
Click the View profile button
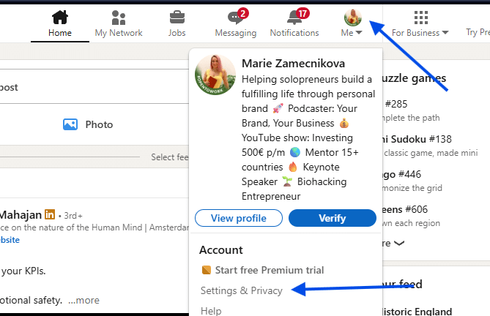point(239,218)
